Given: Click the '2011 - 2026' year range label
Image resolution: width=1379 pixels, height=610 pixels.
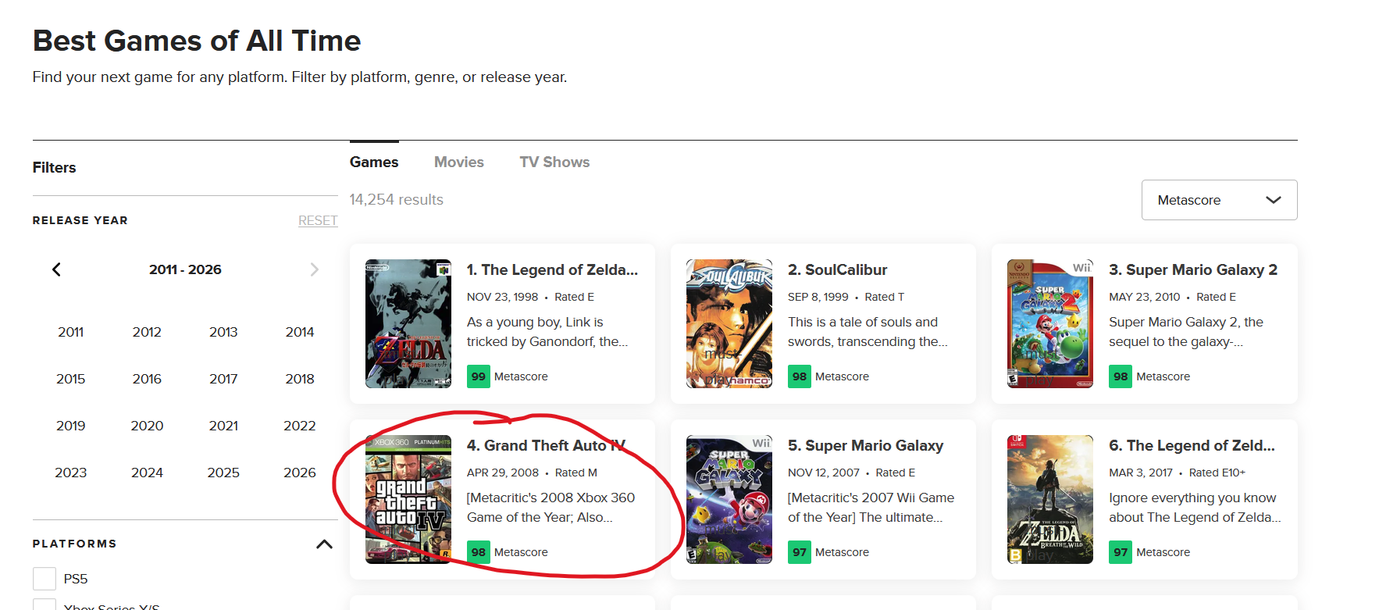Looking at the screenshot, I should point(185,269).
